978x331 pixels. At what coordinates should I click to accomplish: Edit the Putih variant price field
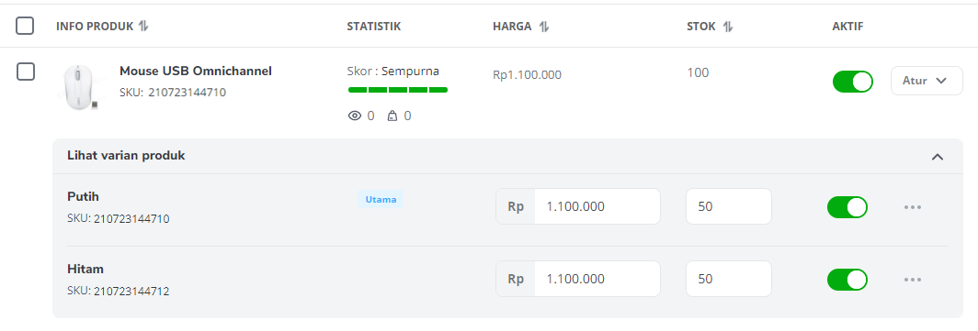click(x=578, y=206)
